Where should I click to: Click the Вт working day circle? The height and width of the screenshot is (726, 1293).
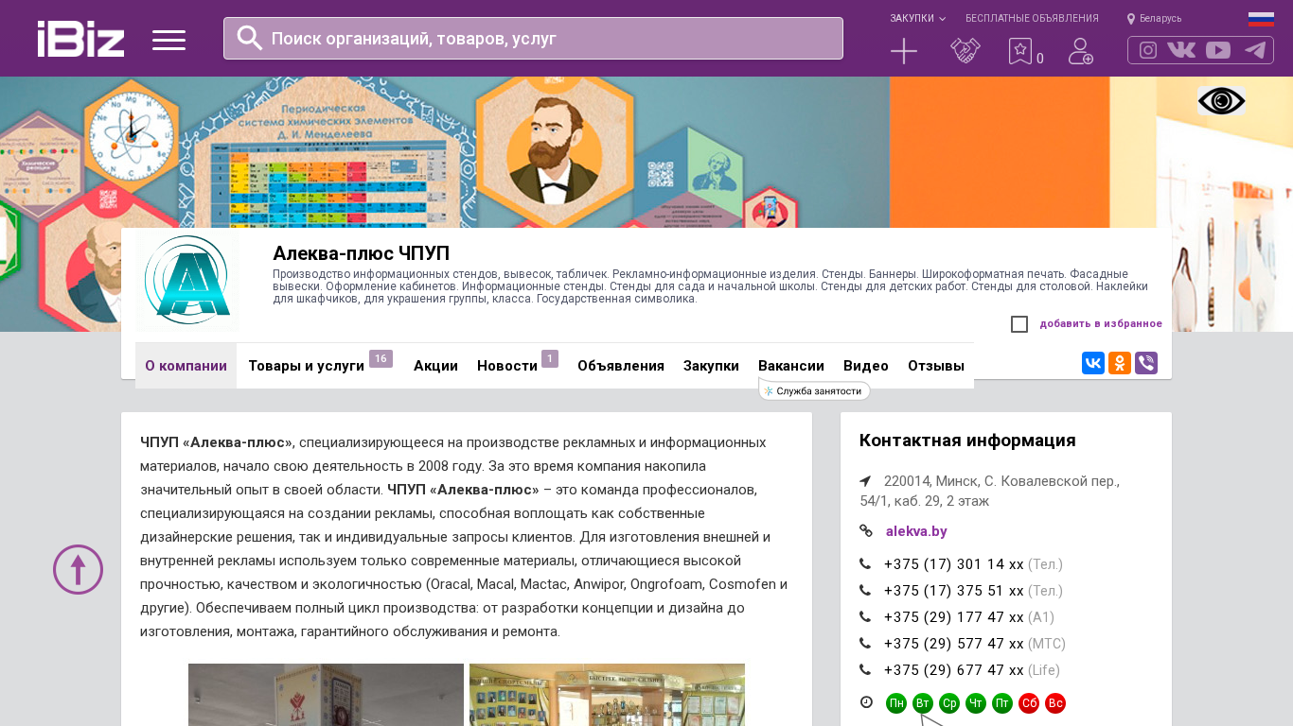(x=923, y=703)
